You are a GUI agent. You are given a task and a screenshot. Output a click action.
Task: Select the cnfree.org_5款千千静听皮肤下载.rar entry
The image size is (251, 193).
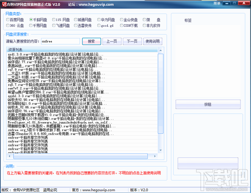pos(82,130)
